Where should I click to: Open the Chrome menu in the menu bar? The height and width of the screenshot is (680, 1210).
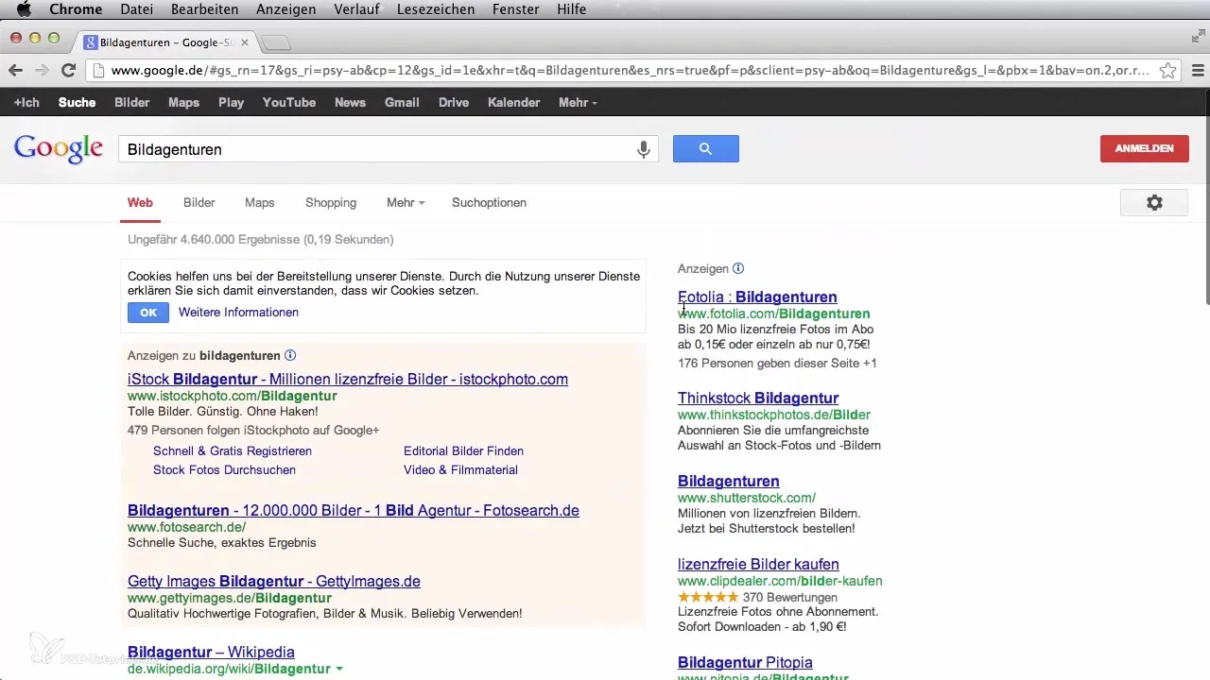[x=76, y=9]
